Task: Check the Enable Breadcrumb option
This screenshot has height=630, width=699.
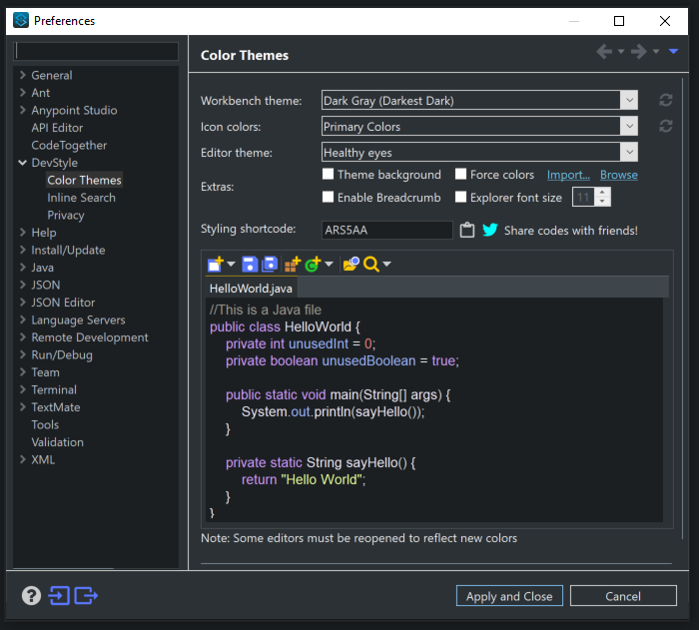Action: click(329, 198)
